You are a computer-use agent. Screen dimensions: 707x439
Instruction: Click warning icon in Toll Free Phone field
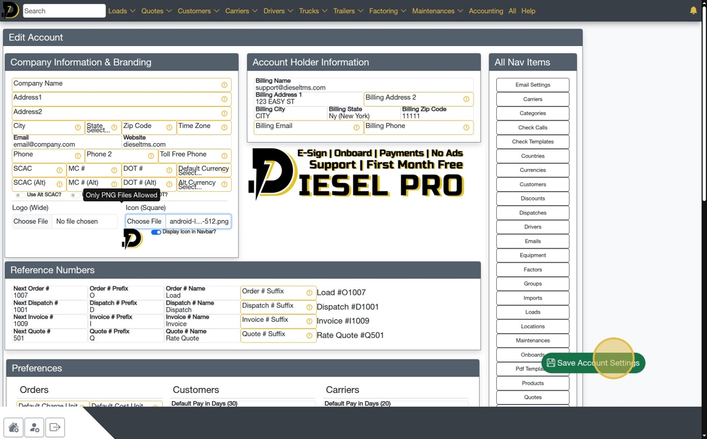pyautogui.click(x=224, y=156)
